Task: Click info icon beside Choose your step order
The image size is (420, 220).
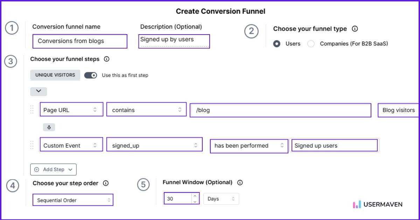Action: (106, 183)
